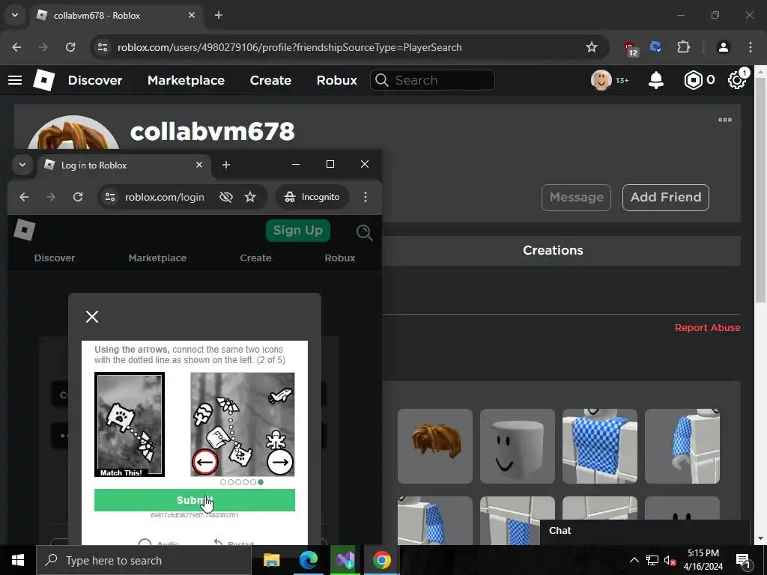The width and height of the screenshot is (767, 575).
Task: Click the Roblox logo in the main window
Action: point(43,80)
